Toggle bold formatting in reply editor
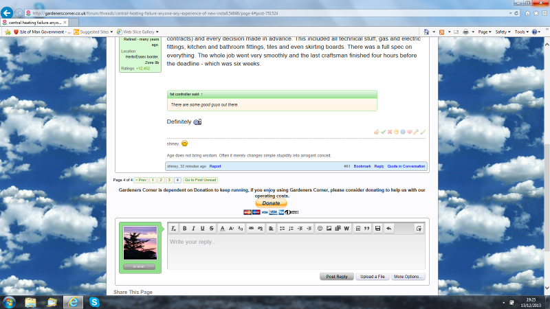550x309 pixels. 184,228
